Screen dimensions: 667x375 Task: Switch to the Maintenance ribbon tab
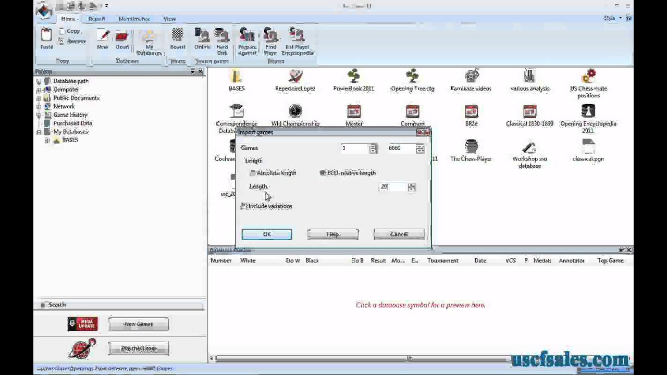point(134,19)
